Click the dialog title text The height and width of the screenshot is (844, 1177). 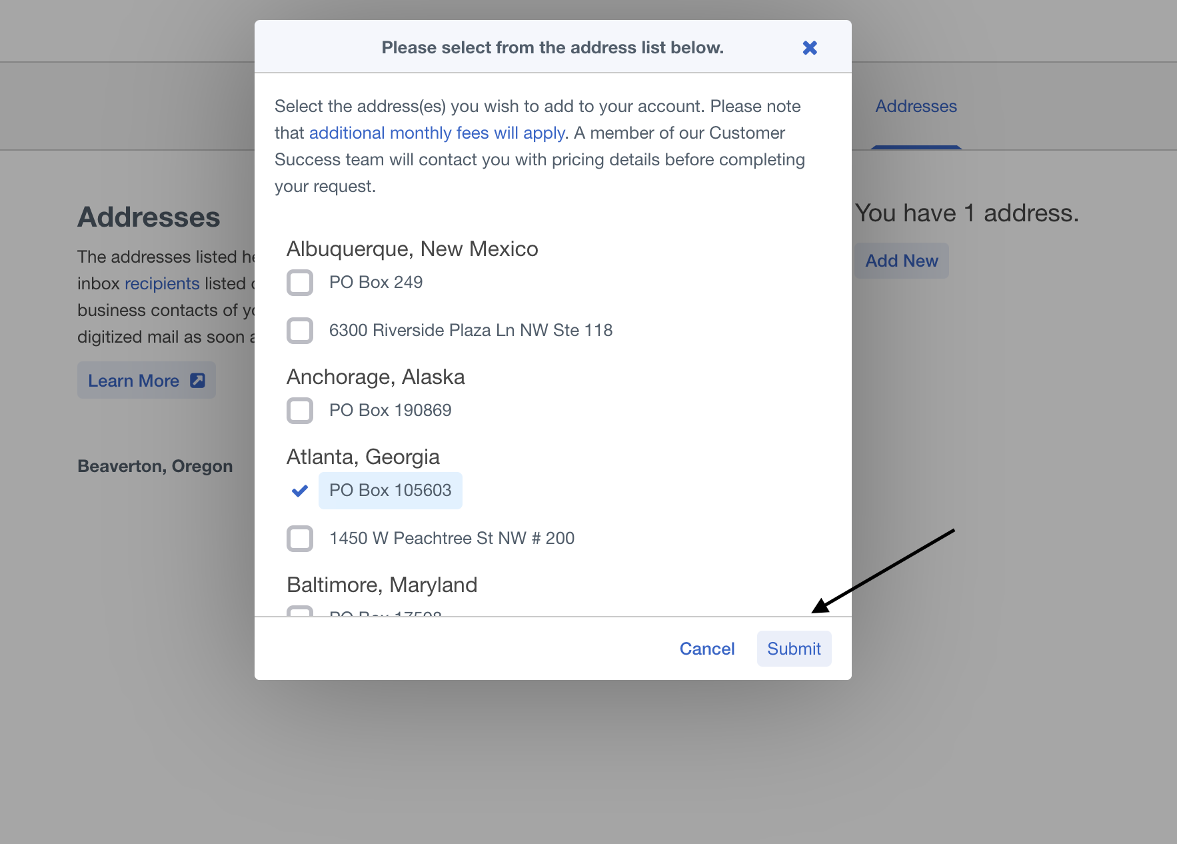553,47
